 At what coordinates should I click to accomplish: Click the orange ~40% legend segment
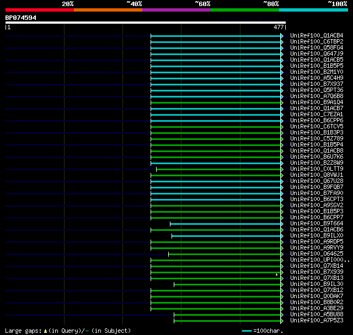(108, 10)
